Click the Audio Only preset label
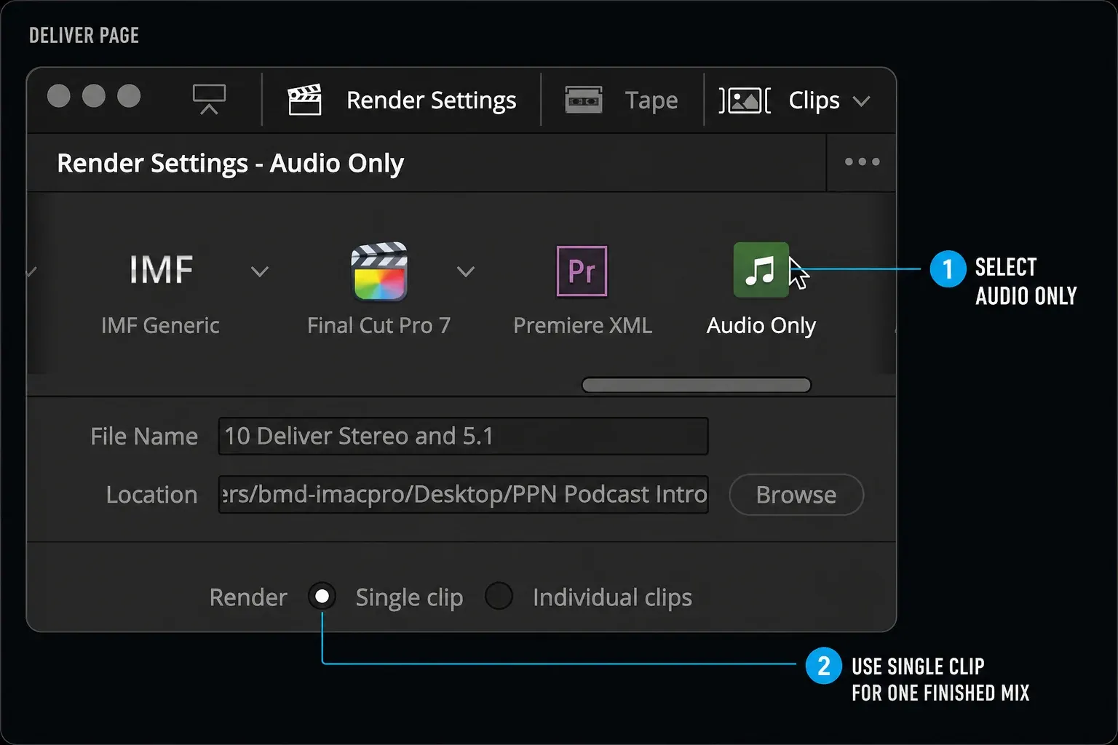This screenshot has width=1118, height=745. pos(761,325)
